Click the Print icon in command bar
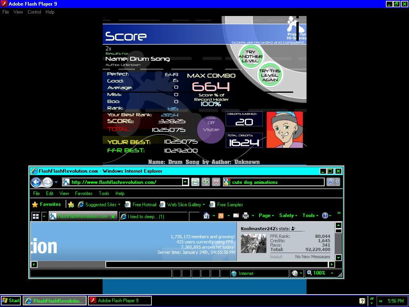This screenshot has height=307, width=409. coord(245,215)
